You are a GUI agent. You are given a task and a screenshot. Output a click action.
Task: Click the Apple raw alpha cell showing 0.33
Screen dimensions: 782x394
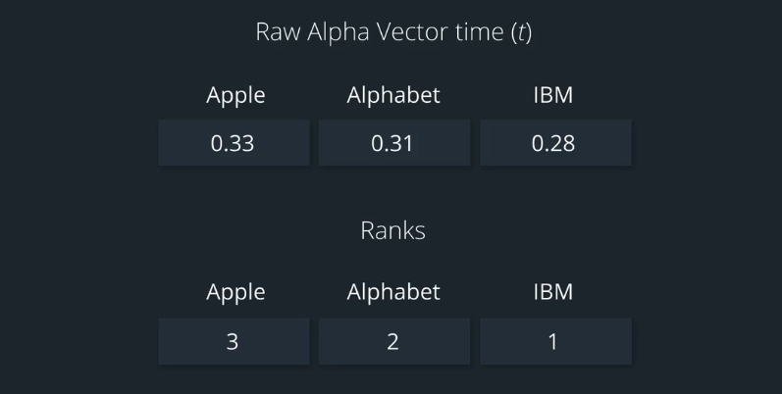[x=233, y=143]
